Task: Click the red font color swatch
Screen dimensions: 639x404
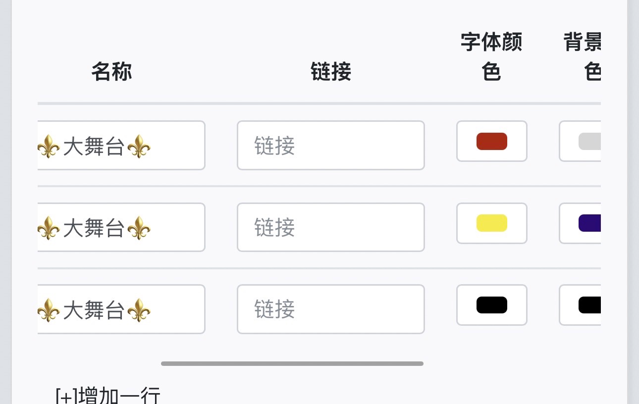Action: [491, 141]
